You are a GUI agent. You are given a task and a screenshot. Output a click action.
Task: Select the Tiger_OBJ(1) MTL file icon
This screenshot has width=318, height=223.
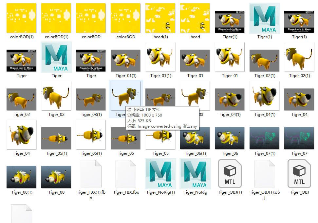(x=230, y=174)
